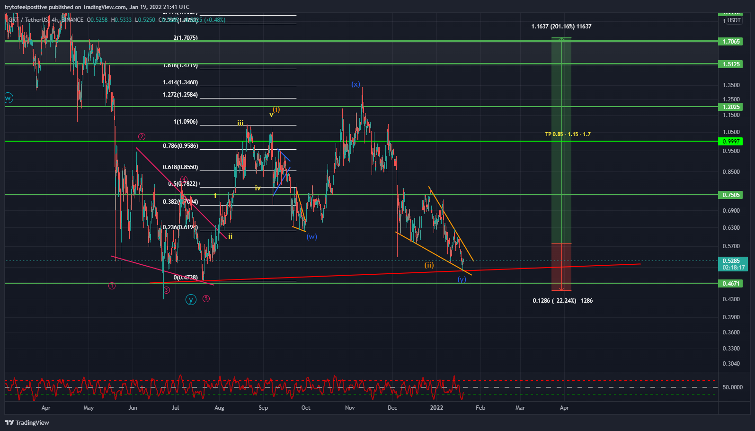Image resolution: width=755 pixels, height=431 pixels.
Task: Click the 0.3040 value on the price scale
Action: (731, 364)
